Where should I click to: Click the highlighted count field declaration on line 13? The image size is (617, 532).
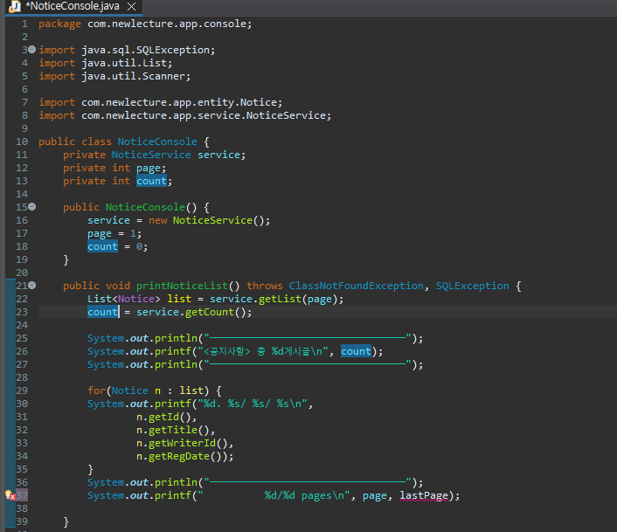point(151,181)
